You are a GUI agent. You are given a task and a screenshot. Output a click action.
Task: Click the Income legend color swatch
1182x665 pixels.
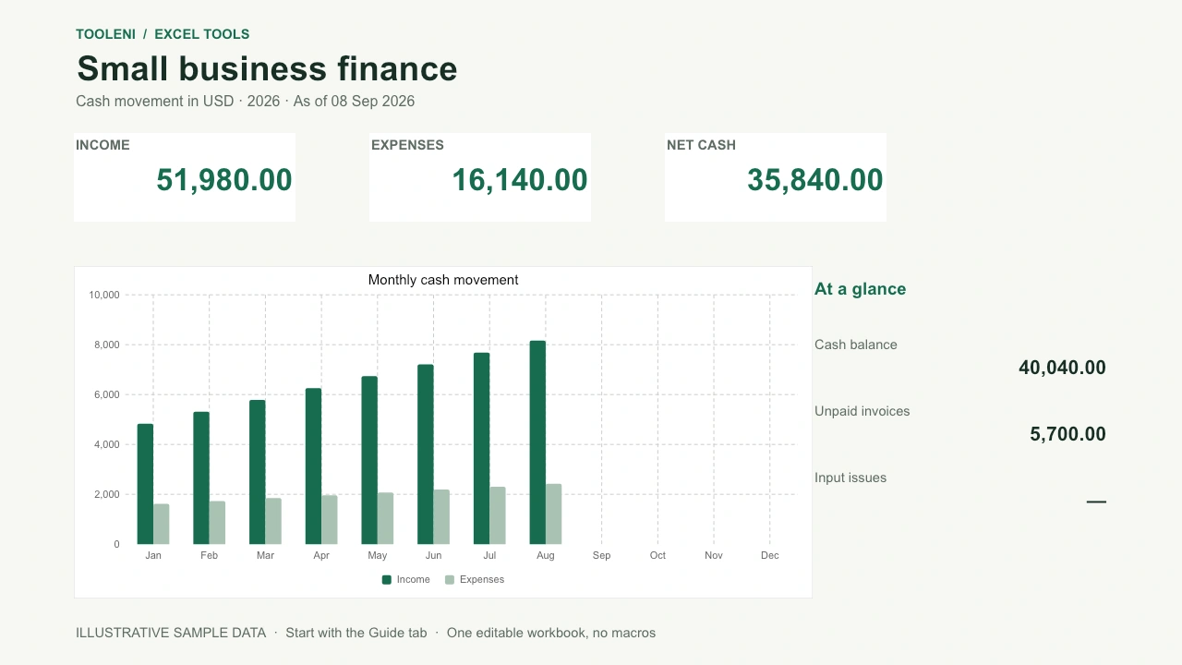tap(387, 580)
